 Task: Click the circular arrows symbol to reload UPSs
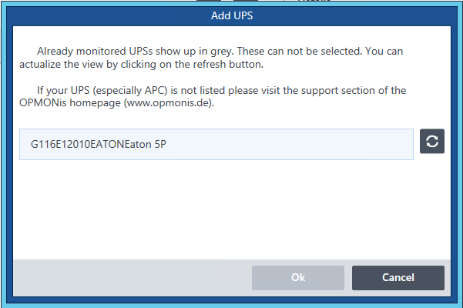click(432, 141)
